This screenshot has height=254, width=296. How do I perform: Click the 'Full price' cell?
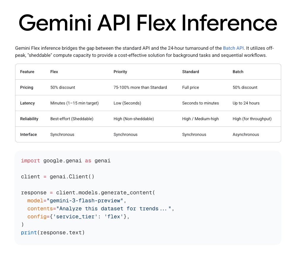[x=190, y=87]
